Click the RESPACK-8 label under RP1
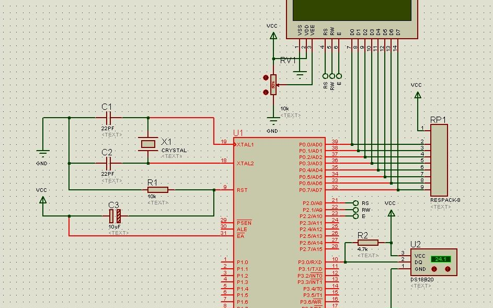 [x=445, y=200]
